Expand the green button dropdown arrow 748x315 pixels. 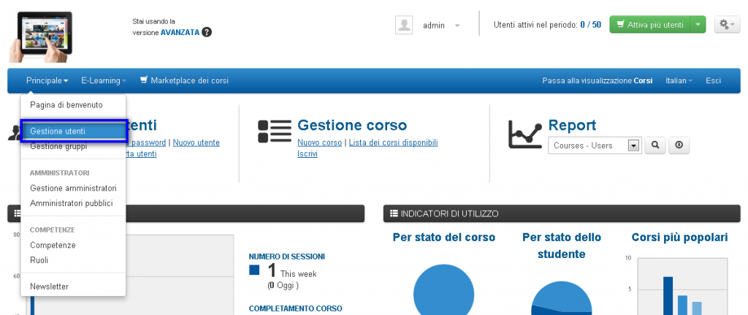click(698, 25)
